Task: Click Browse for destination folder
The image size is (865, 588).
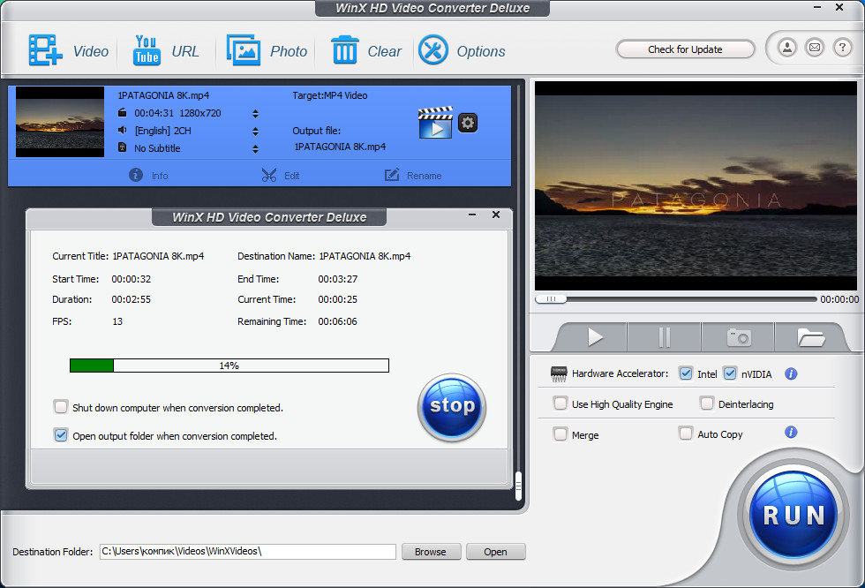Action: (x=431, y=552)
